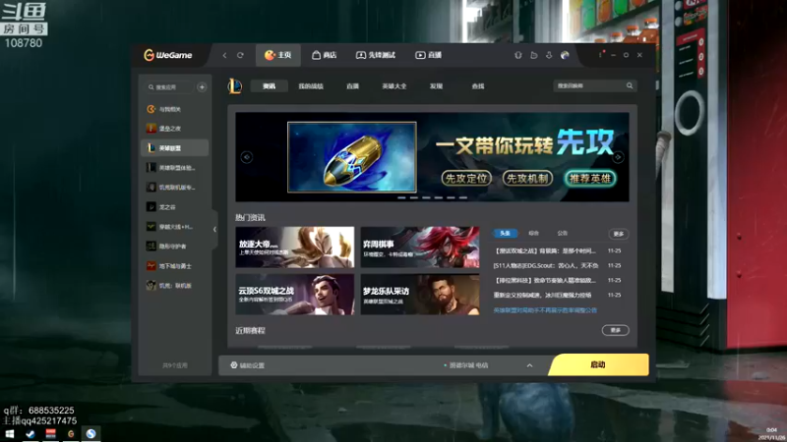Open the S11人物志 EDG.Scout headline

pos(546,265)
